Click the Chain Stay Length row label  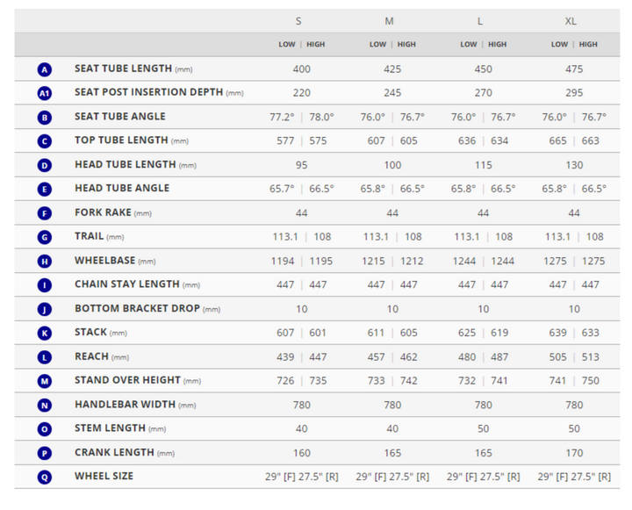click(x=127, y=284)
